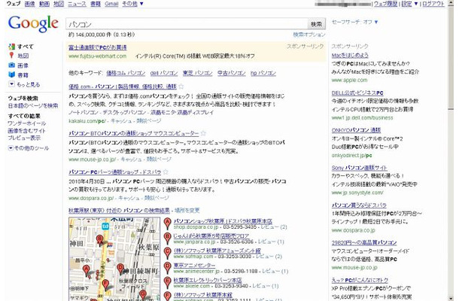Star the マウスコンピューター result
Viewport: 459px width, 301px height.
click(203, 133)
